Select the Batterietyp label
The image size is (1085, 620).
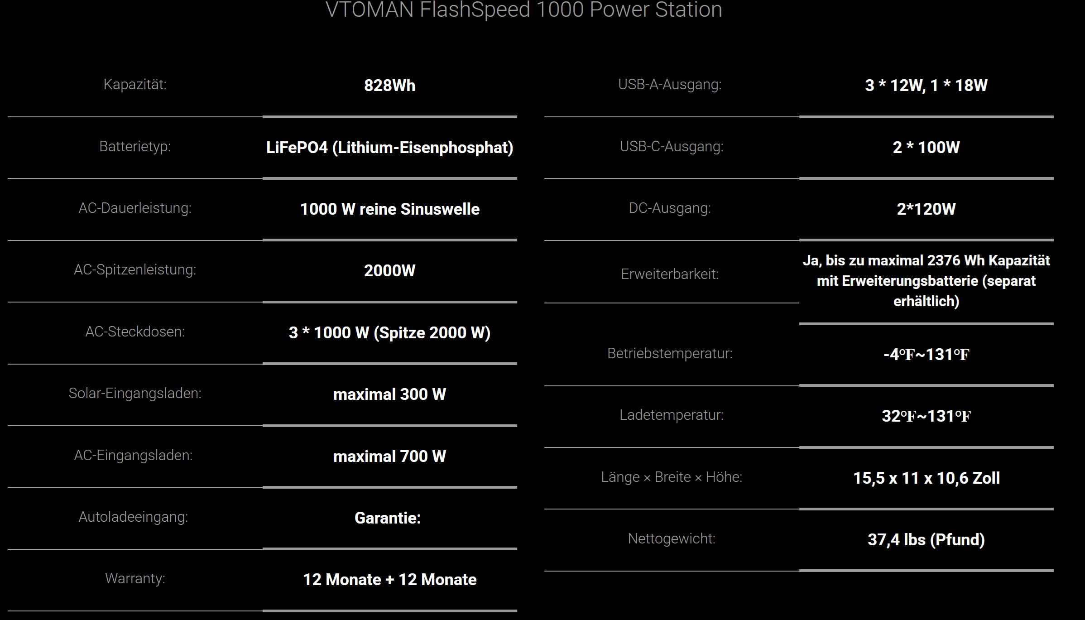[x=135, y=146]
